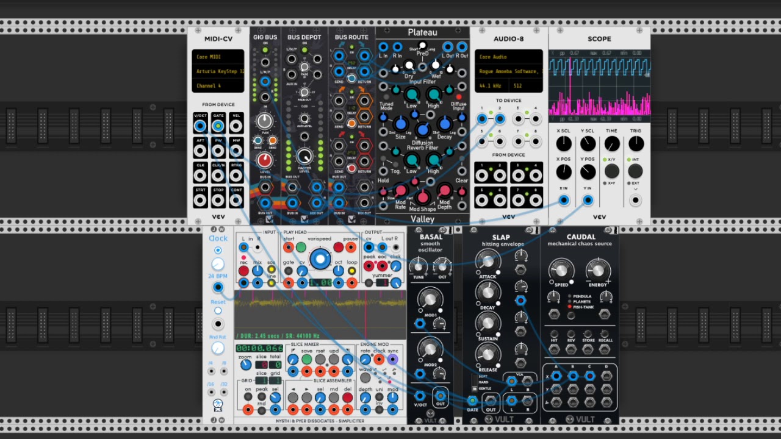Click the Slap GATE input jack

click(x=472, y=401)
